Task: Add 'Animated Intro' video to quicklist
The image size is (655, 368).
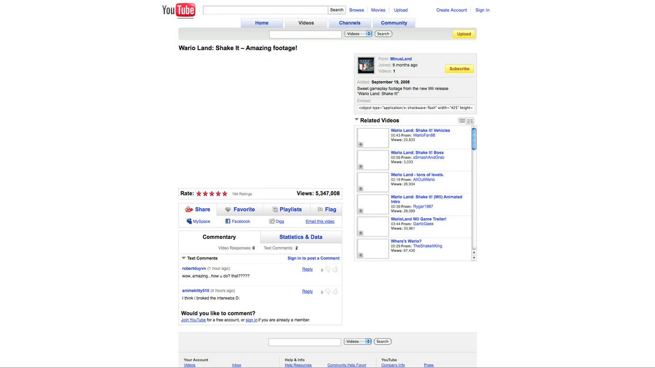Action: [x=361, y=211]
